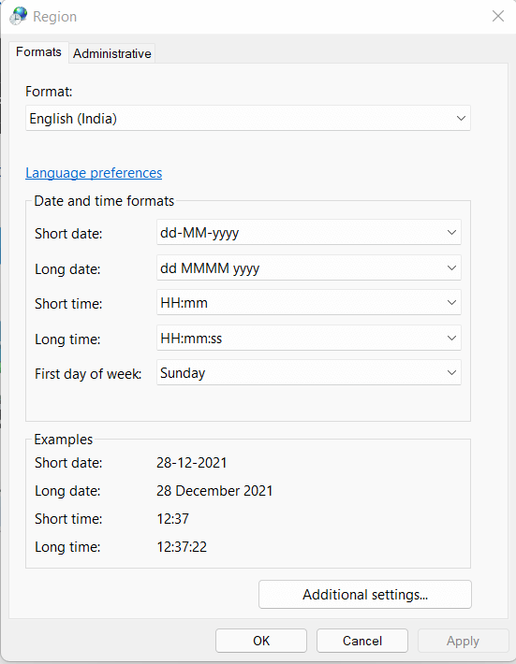Click the chevron arrow beside Sunday
Image resolution: width=516 pixels, height=664 pixels.
[x=451, y=372]
